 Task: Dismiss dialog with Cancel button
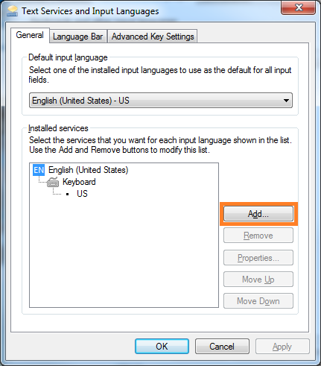pos(222,346)
